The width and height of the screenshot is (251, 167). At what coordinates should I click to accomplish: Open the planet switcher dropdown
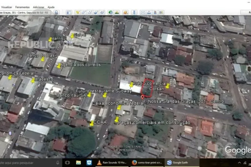coord(125,12)
